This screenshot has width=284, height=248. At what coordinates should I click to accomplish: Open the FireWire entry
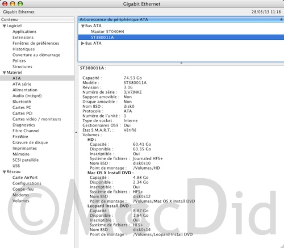pyautogui.click(x=20, y=137)
